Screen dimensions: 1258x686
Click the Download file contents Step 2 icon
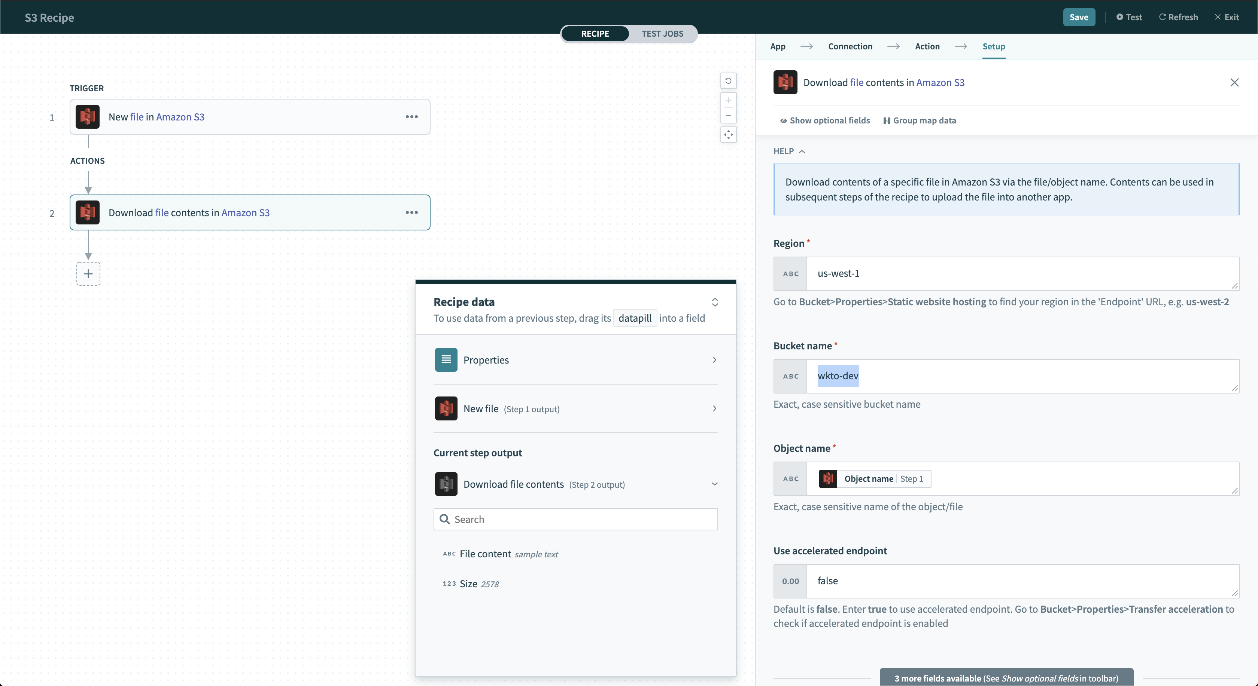[446, 484]
